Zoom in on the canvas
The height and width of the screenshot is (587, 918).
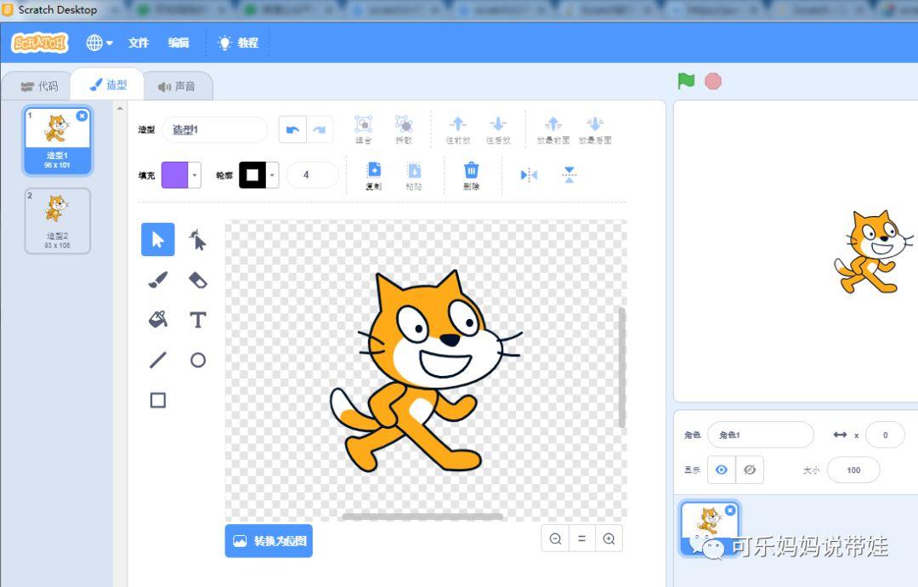[x=609, y=539]
